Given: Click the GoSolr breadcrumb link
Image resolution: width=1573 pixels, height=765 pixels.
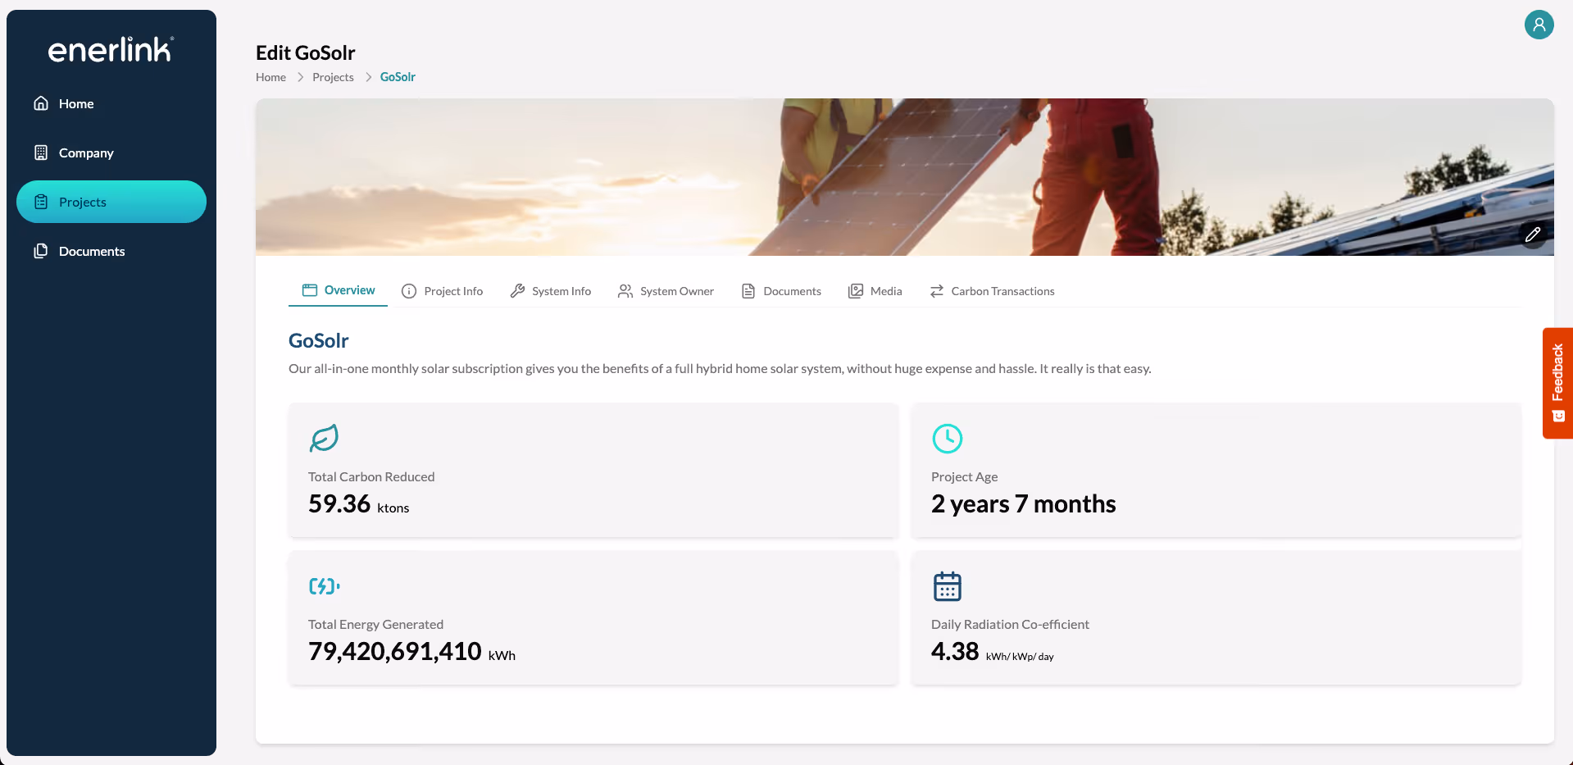Looking at the screenshot, I should pyautogui.click(x=398, y=77).
